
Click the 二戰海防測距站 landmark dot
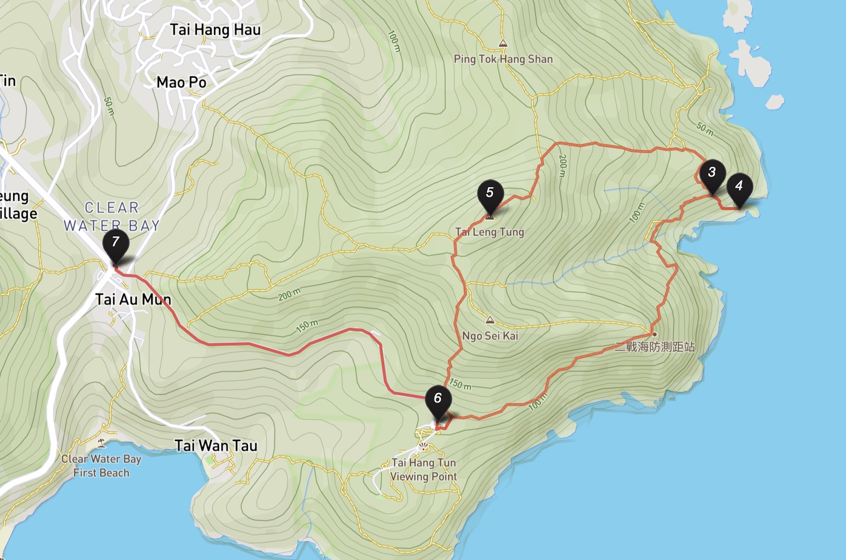[x=655, y=334]
